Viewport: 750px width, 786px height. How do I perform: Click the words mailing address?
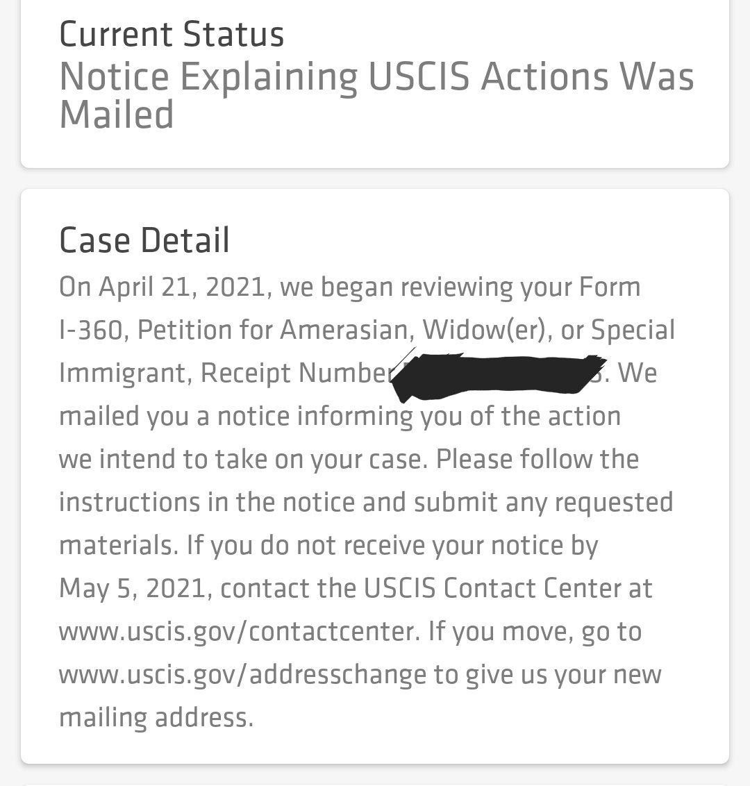pyautogui.click(x=156, y=718)
